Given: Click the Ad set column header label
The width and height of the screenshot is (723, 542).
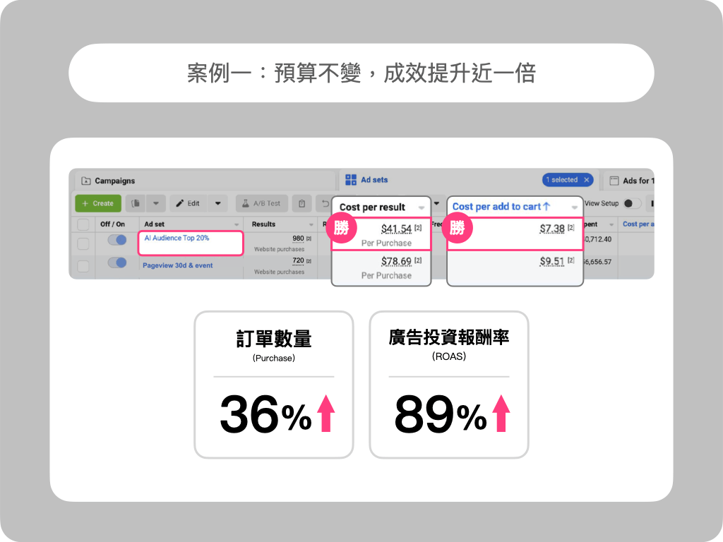Looking at the screenshot, I should [155, 224].
